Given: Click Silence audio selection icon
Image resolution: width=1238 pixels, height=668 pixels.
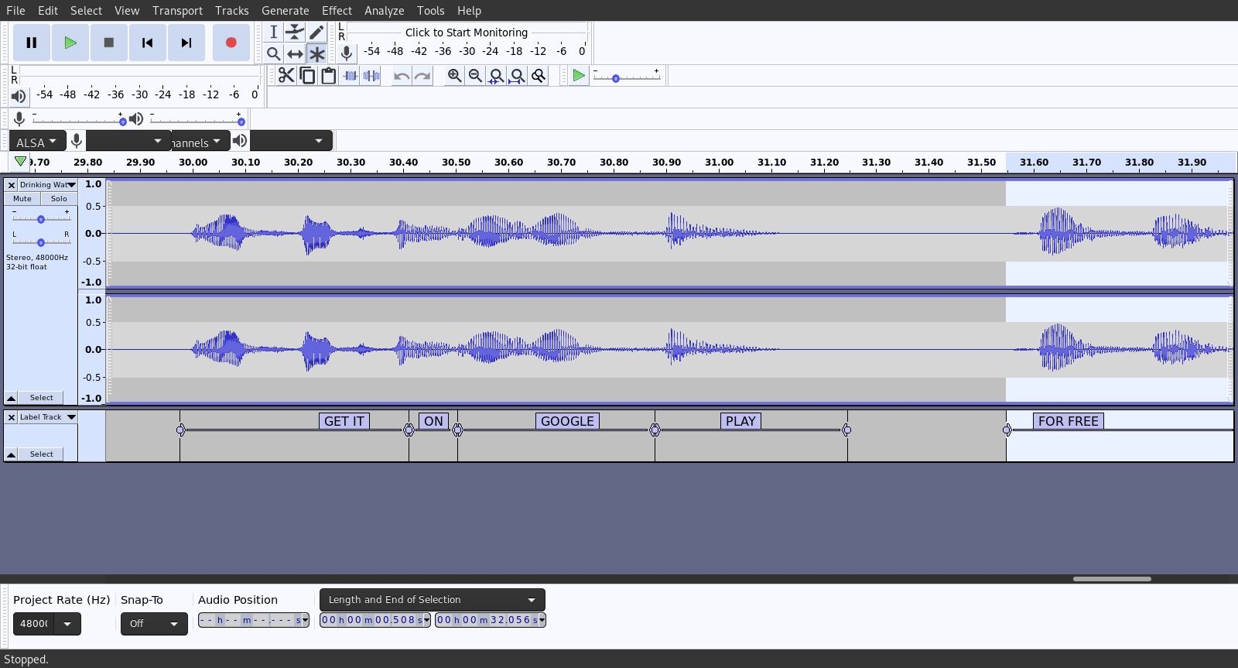Looking at the screenshot, I should click(x=371, y=75).
